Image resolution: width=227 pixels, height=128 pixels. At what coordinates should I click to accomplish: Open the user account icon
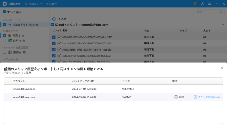coord(202,4)
